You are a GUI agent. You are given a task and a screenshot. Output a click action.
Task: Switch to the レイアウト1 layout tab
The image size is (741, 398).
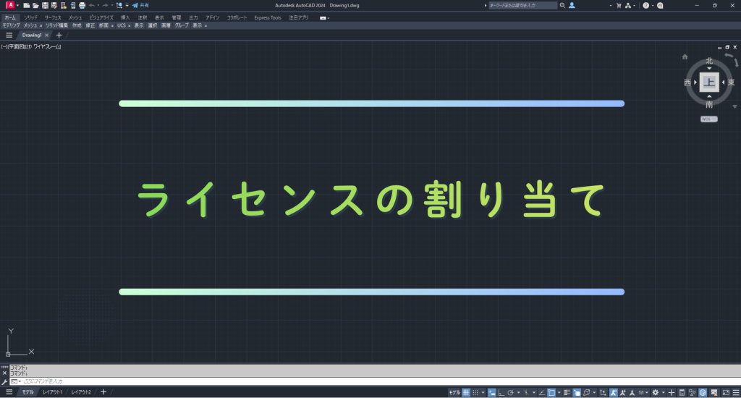[x=51, y=392]
